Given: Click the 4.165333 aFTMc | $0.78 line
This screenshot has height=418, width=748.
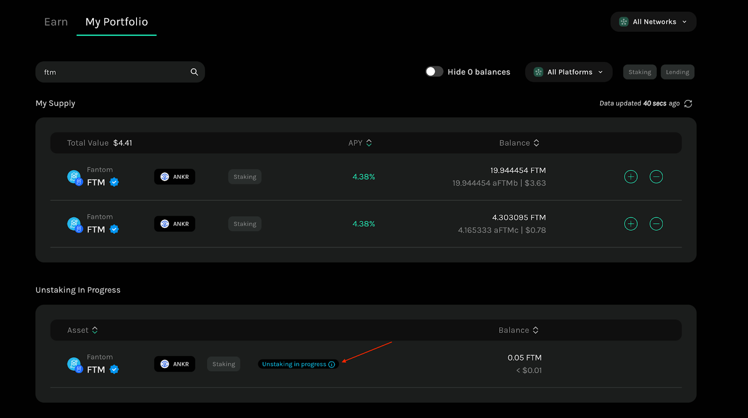Looking at the screenshot, I should 502,230.
